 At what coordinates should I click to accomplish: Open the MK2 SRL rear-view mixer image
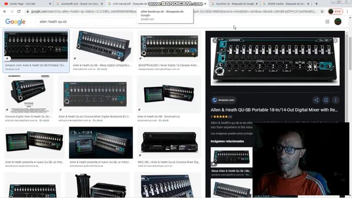[x=169, y=142]
